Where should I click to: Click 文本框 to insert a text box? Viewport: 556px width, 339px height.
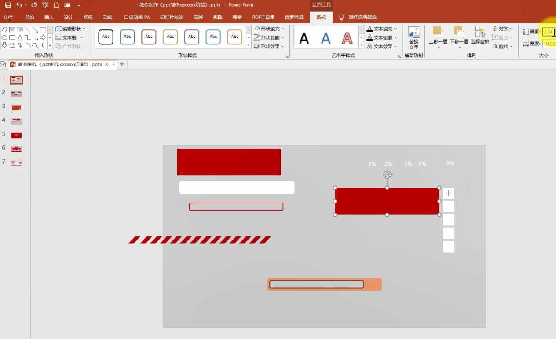point(69,37)
